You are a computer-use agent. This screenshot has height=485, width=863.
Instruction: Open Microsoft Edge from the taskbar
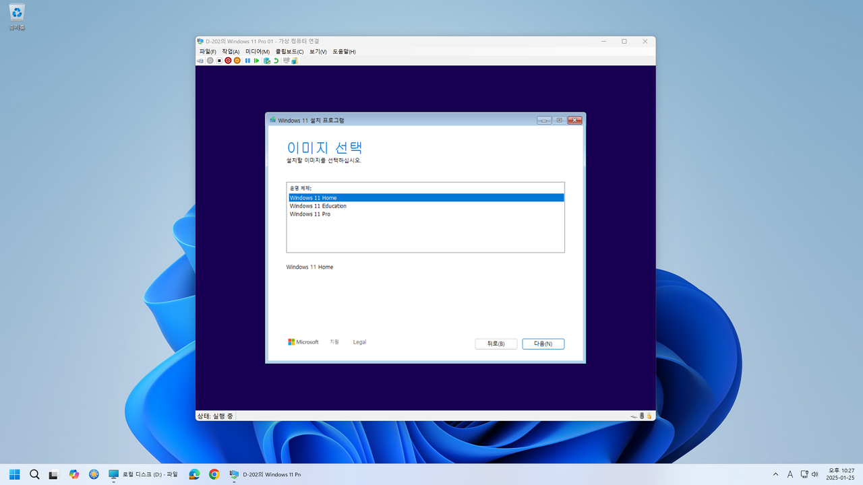pos(194,474)
